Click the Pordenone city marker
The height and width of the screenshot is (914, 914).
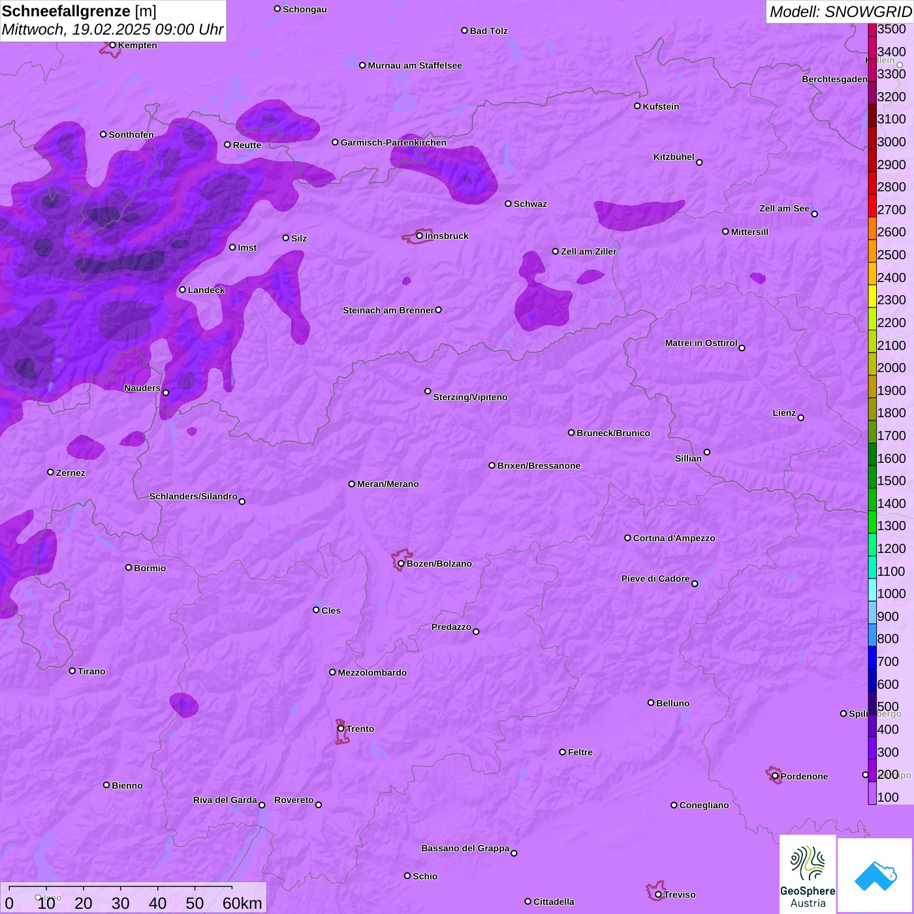click(775, 776)
